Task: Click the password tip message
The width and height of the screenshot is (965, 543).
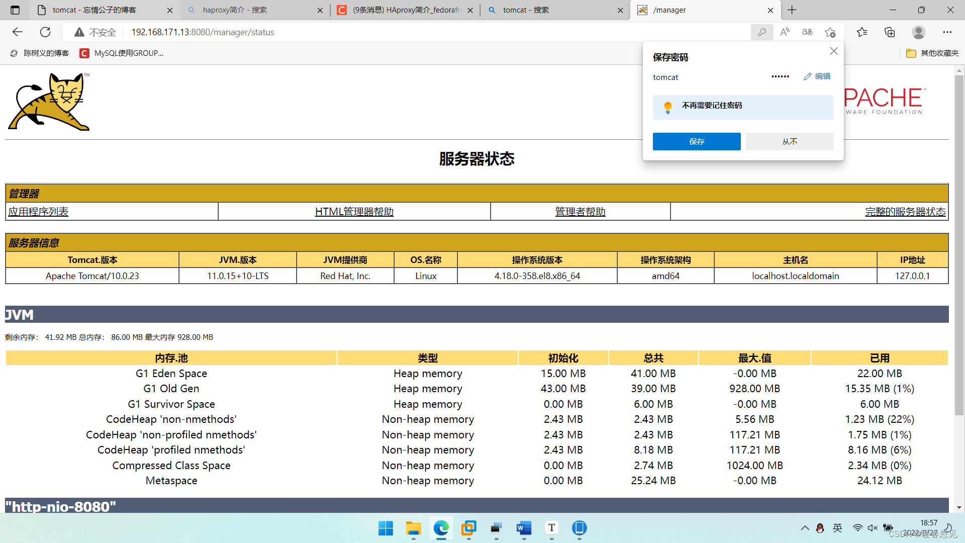Action: [743, 107]
